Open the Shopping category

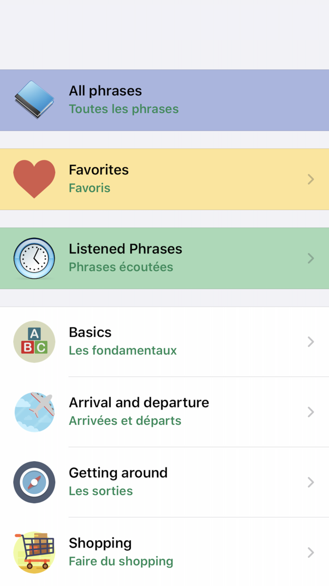pyautogui.click(x=164, y=552)
